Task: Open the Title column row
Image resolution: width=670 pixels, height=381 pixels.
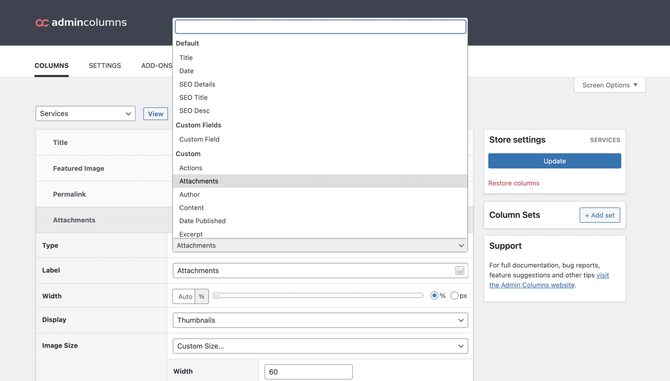Action: (x=104, y=142)
